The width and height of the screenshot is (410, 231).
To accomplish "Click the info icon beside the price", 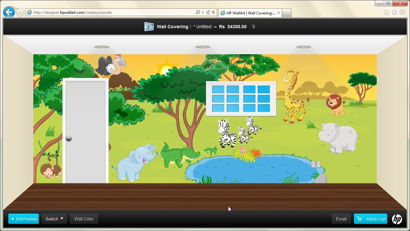I will (254, 27).
